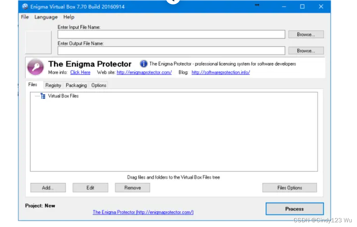
Task: Click the Virtual Box Files tree icon
Action: 43,96
